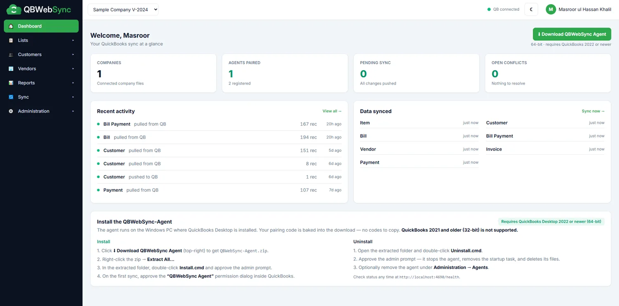Click Payment in the Data synced list
The height and width of the screenshot is (306, 619).
click(x=369, y=162)
